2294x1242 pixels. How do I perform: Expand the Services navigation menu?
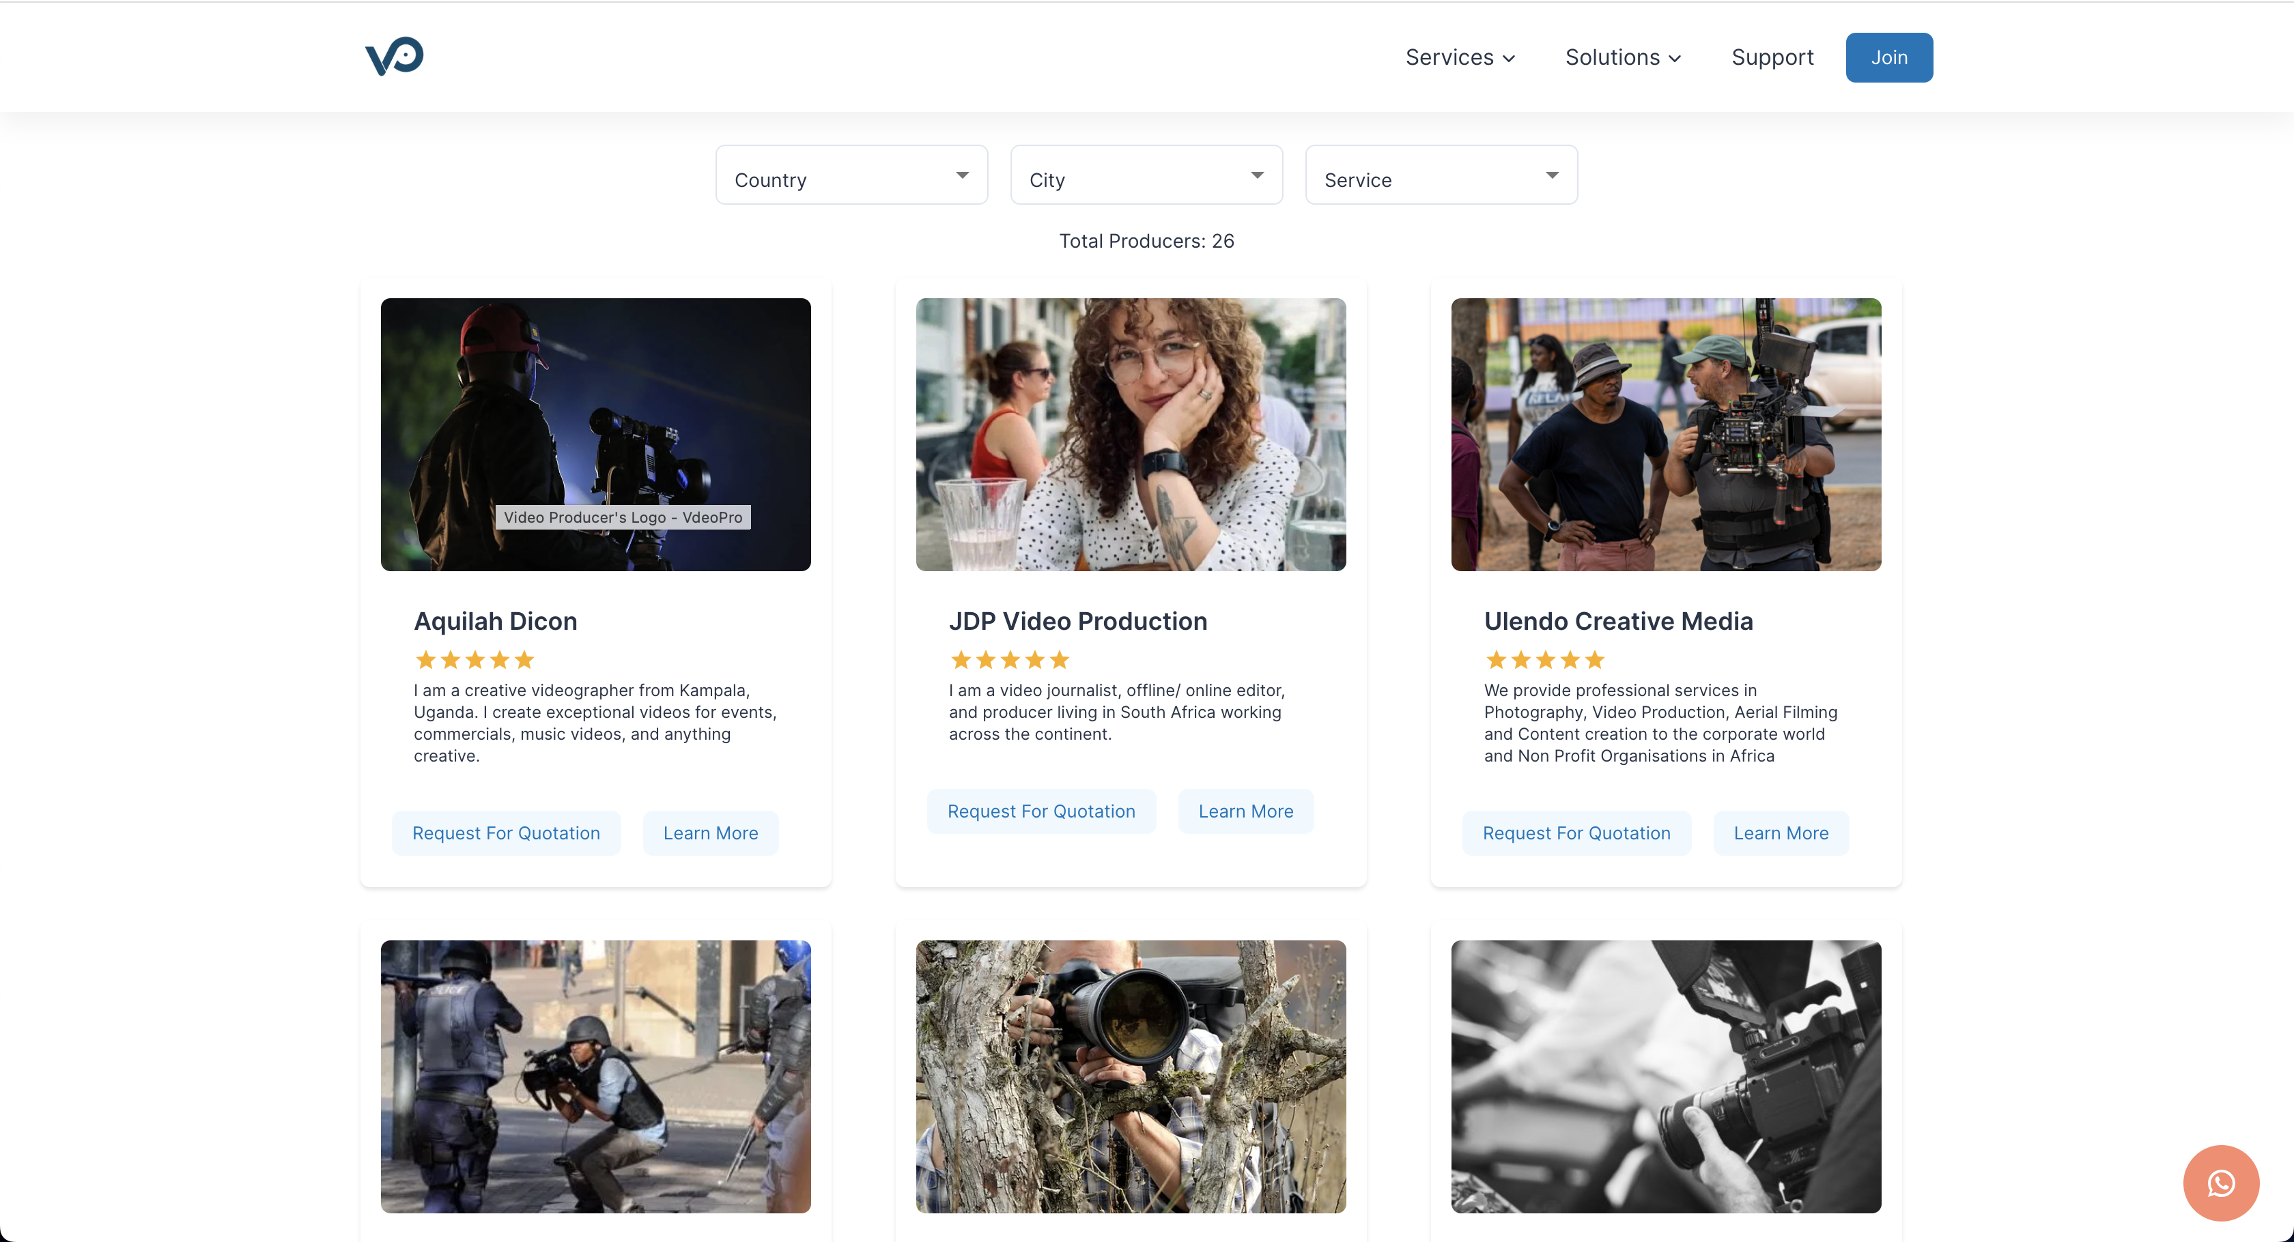coord(1460,57)
